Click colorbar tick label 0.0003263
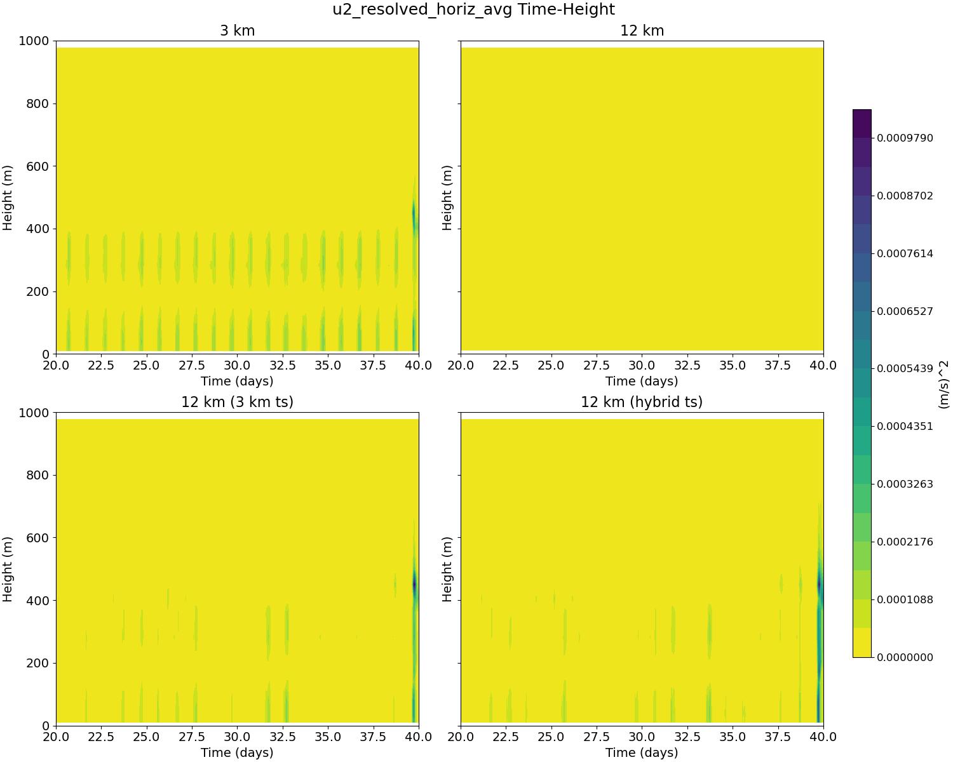The height and width of the screenshot is (762, 953). (x=905, y=485)
